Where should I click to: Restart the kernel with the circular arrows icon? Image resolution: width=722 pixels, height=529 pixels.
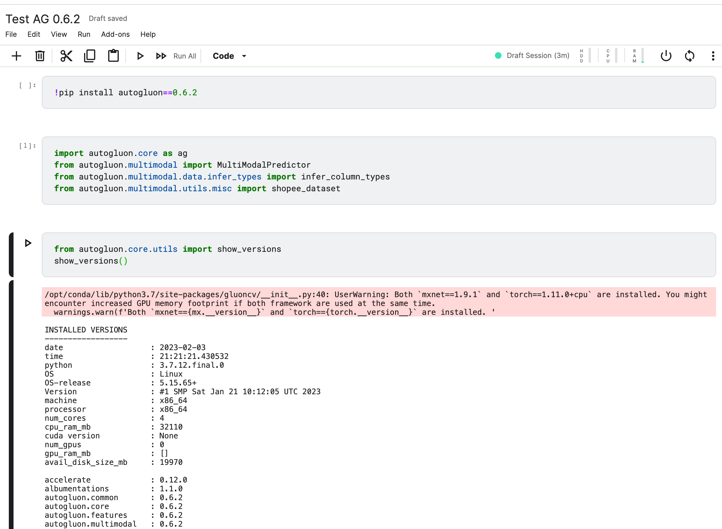coord(689,56)
